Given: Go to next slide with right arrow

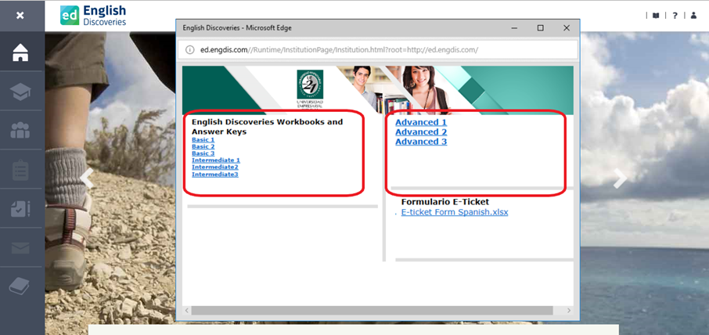Looking at the screenshot, I should (621, 179).
